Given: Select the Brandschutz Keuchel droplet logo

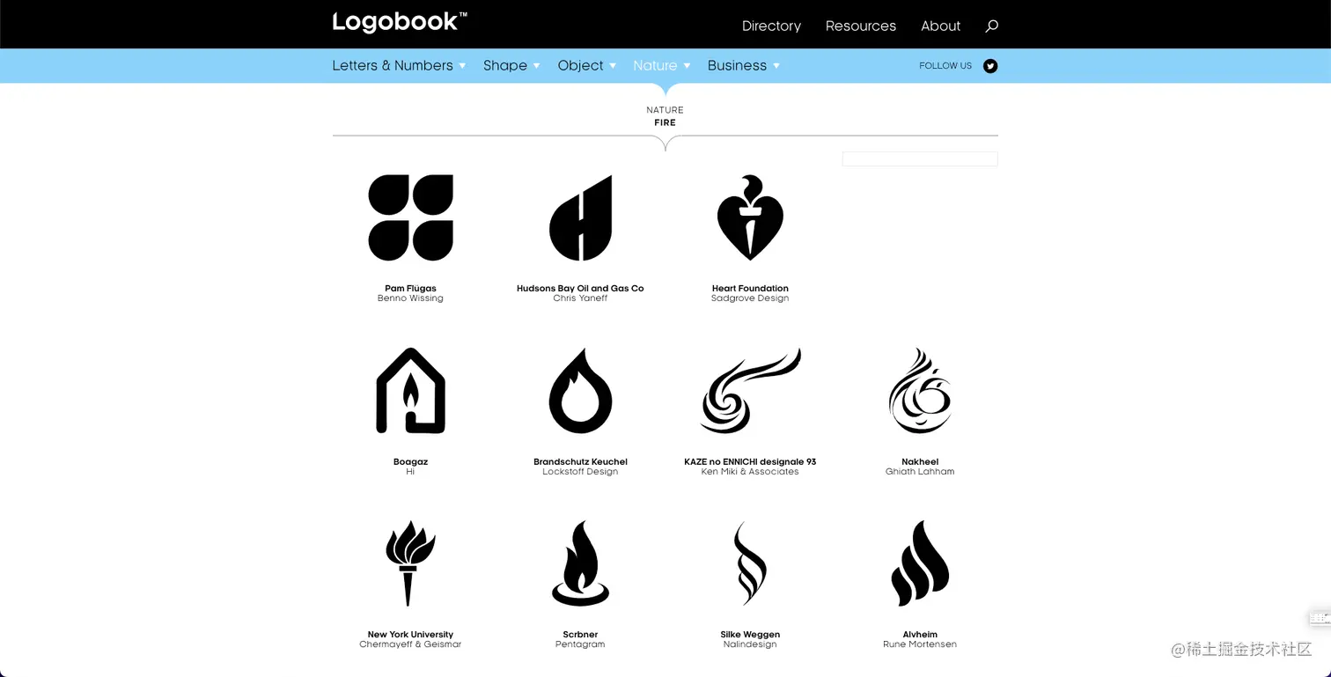Looking at the screenshot, I should coord(580,390).
